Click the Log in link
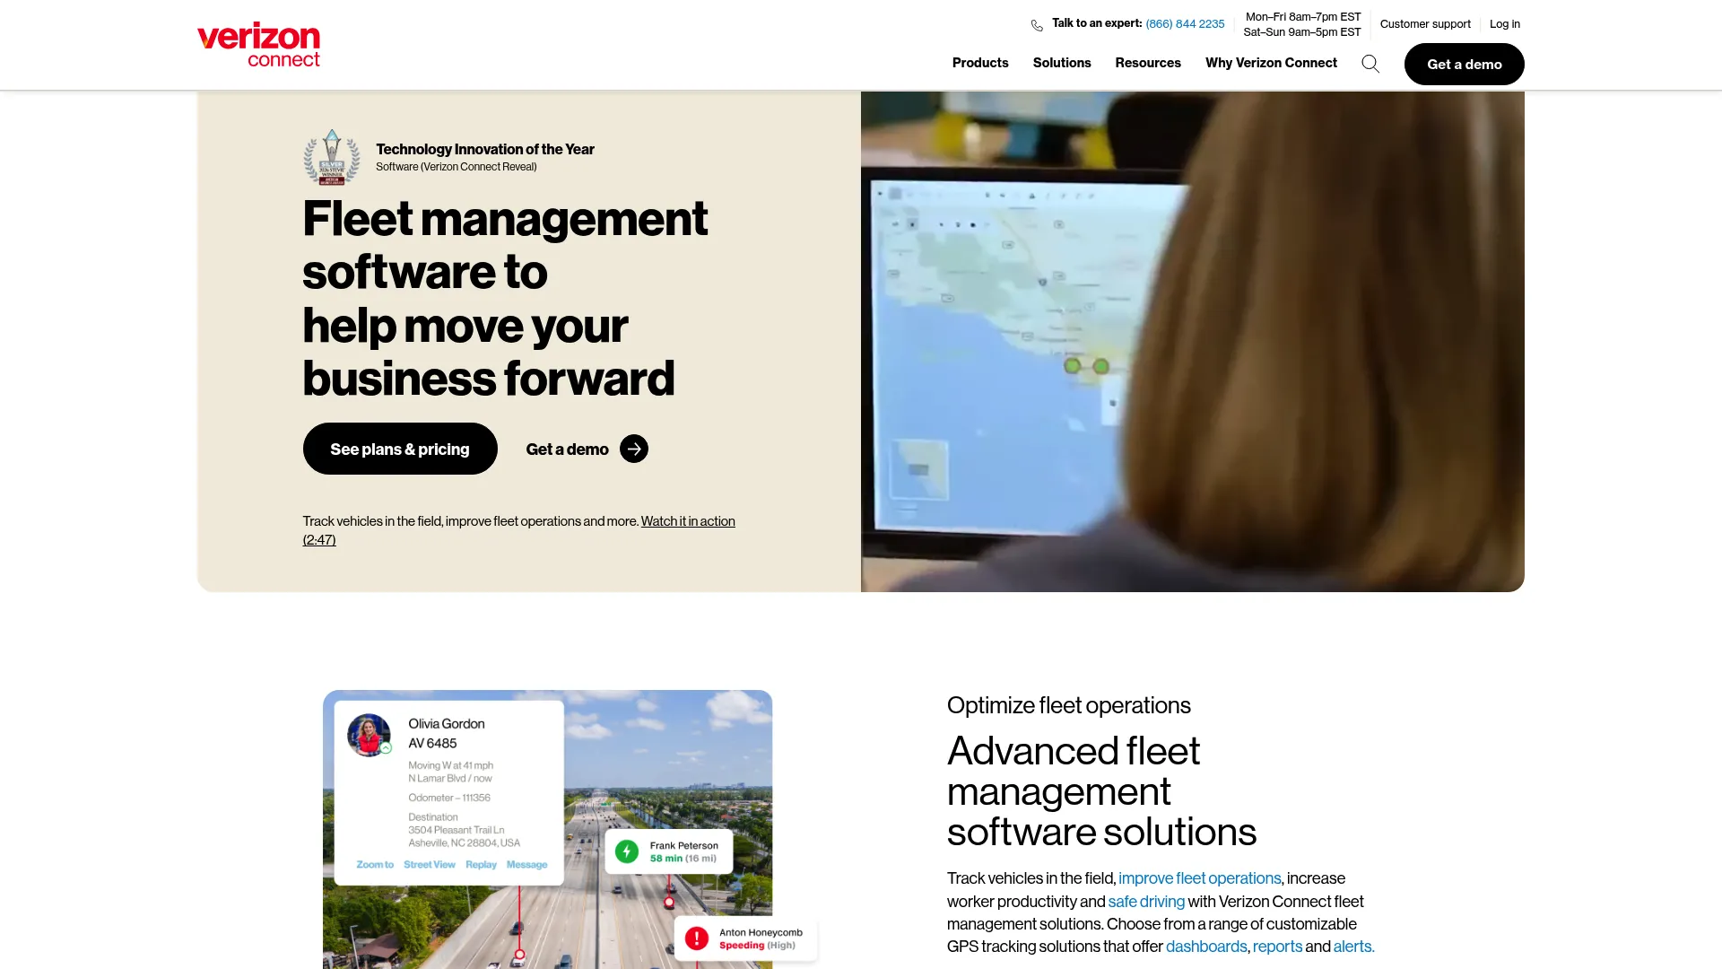The image size is (1722, 969). point(1505,24)
